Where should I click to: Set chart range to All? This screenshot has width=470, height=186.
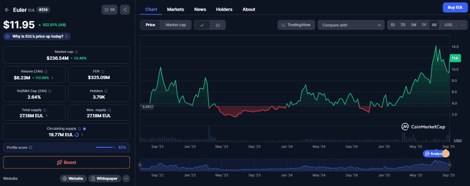coord(434,25)
